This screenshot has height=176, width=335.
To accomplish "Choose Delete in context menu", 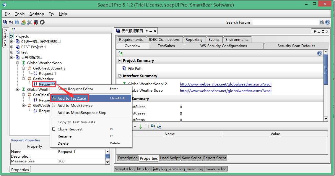I will pos(91,143).
